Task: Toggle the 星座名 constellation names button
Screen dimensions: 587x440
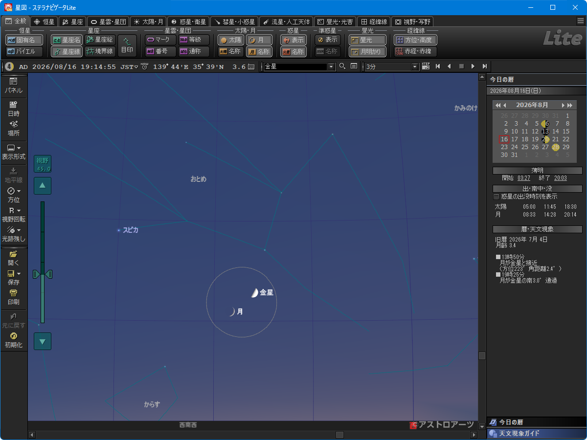Action: pos(67,40)
